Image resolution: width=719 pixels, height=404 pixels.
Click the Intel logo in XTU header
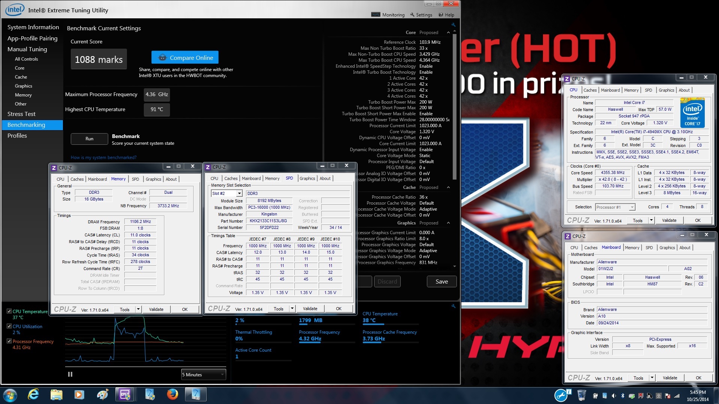coord(15,10)
